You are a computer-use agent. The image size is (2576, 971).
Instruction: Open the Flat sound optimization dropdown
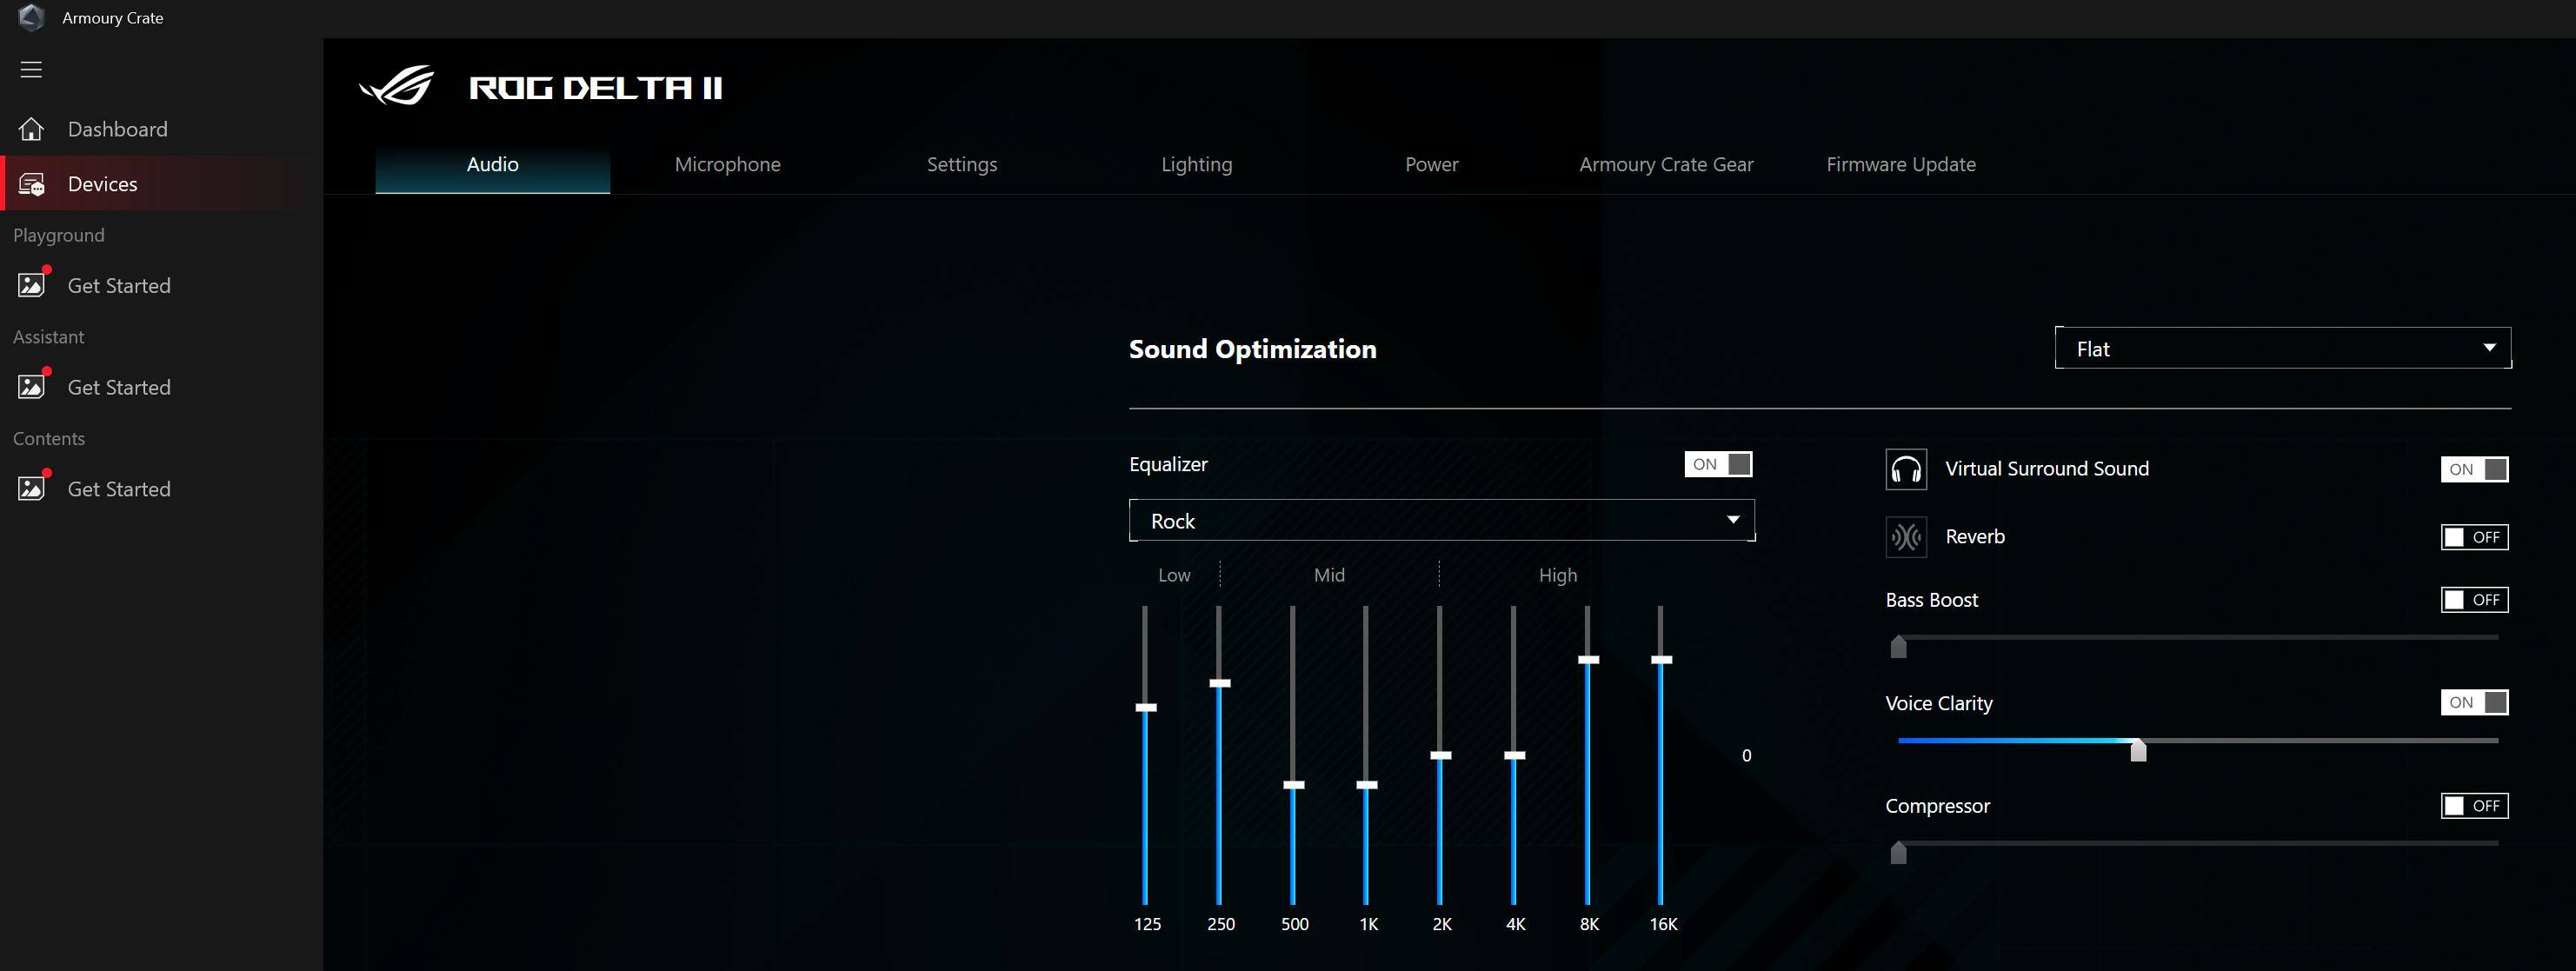tap(2282, 348)
